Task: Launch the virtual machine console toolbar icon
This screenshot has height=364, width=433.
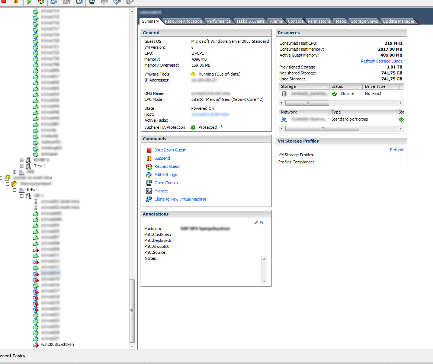Action: tap(92, 3)
